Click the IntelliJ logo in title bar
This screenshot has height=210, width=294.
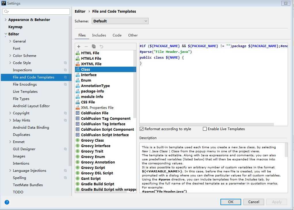(4, 3)
